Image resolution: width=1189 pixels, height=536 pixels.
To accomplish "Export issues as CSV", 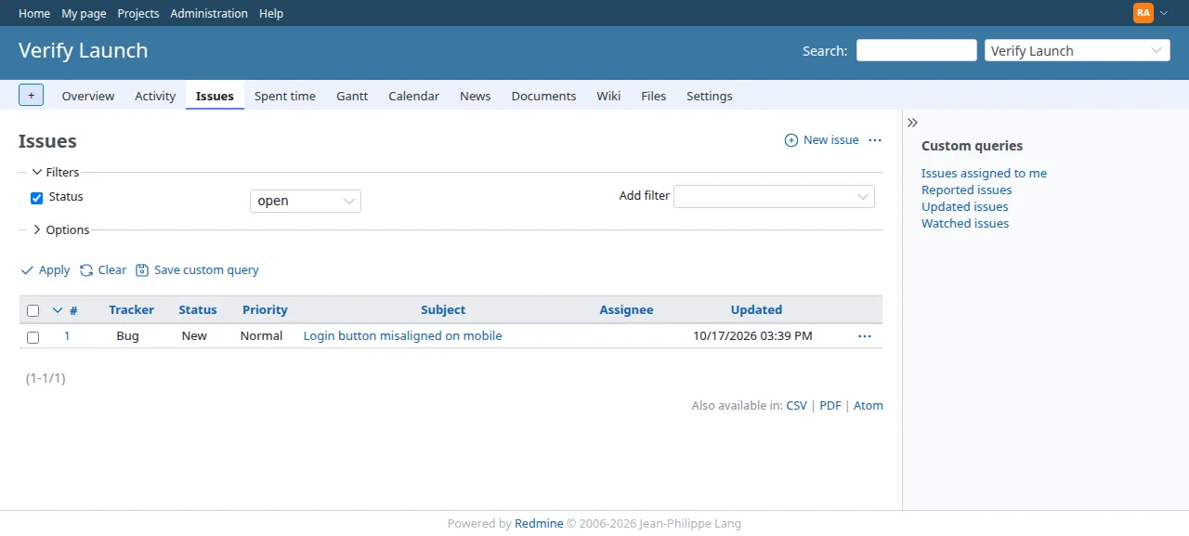I will pyautogui.click(x=797, y=406).
